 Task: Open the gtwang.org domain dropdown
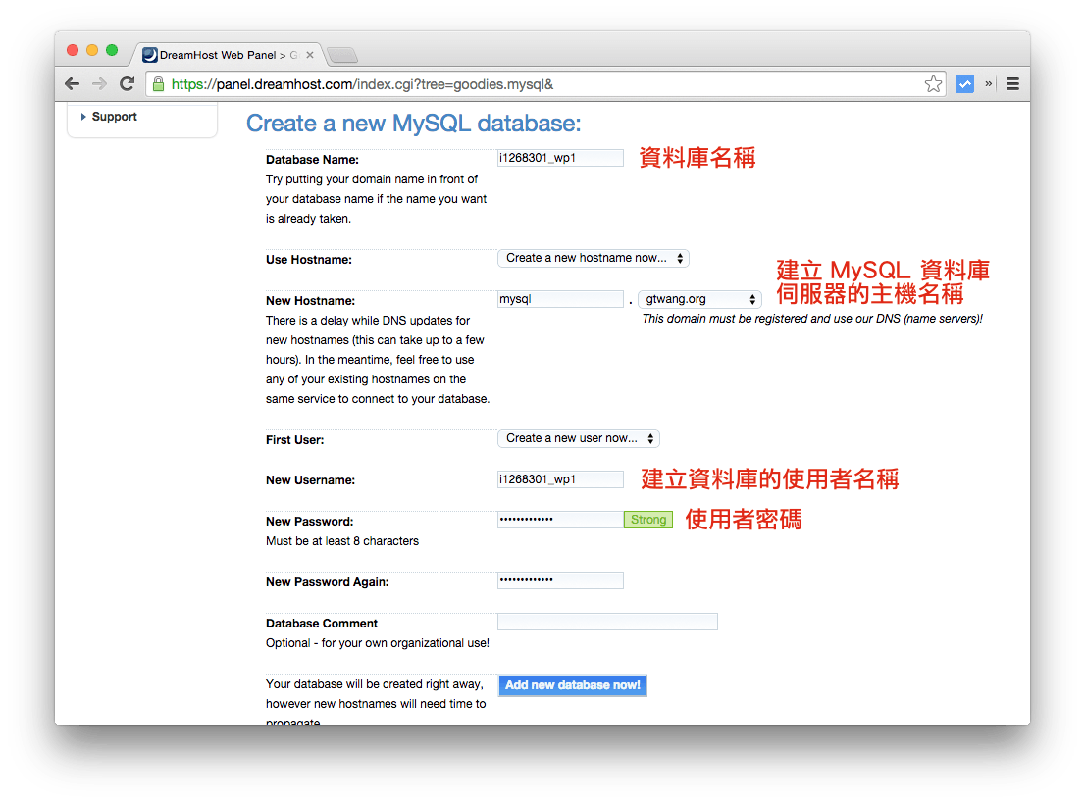tap(699, 299)
